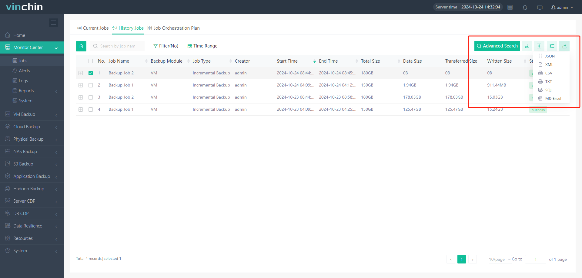Check the checkbox for row 3
582x278 pixels.
pyautogui.click(x=91, y=97)
